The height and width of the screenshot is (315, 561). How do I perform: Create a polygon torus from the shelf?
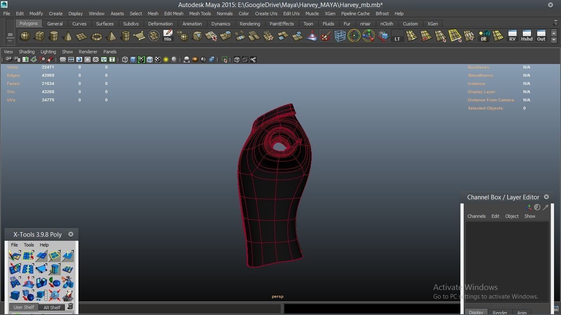(x=97, y=36)
